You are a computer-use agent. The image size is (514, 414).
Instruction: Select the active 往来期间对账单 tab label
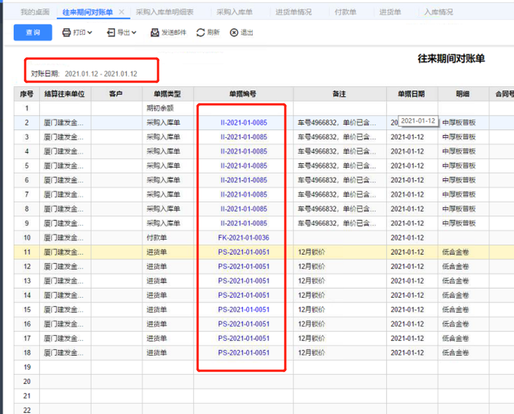[x=88, y=12]
